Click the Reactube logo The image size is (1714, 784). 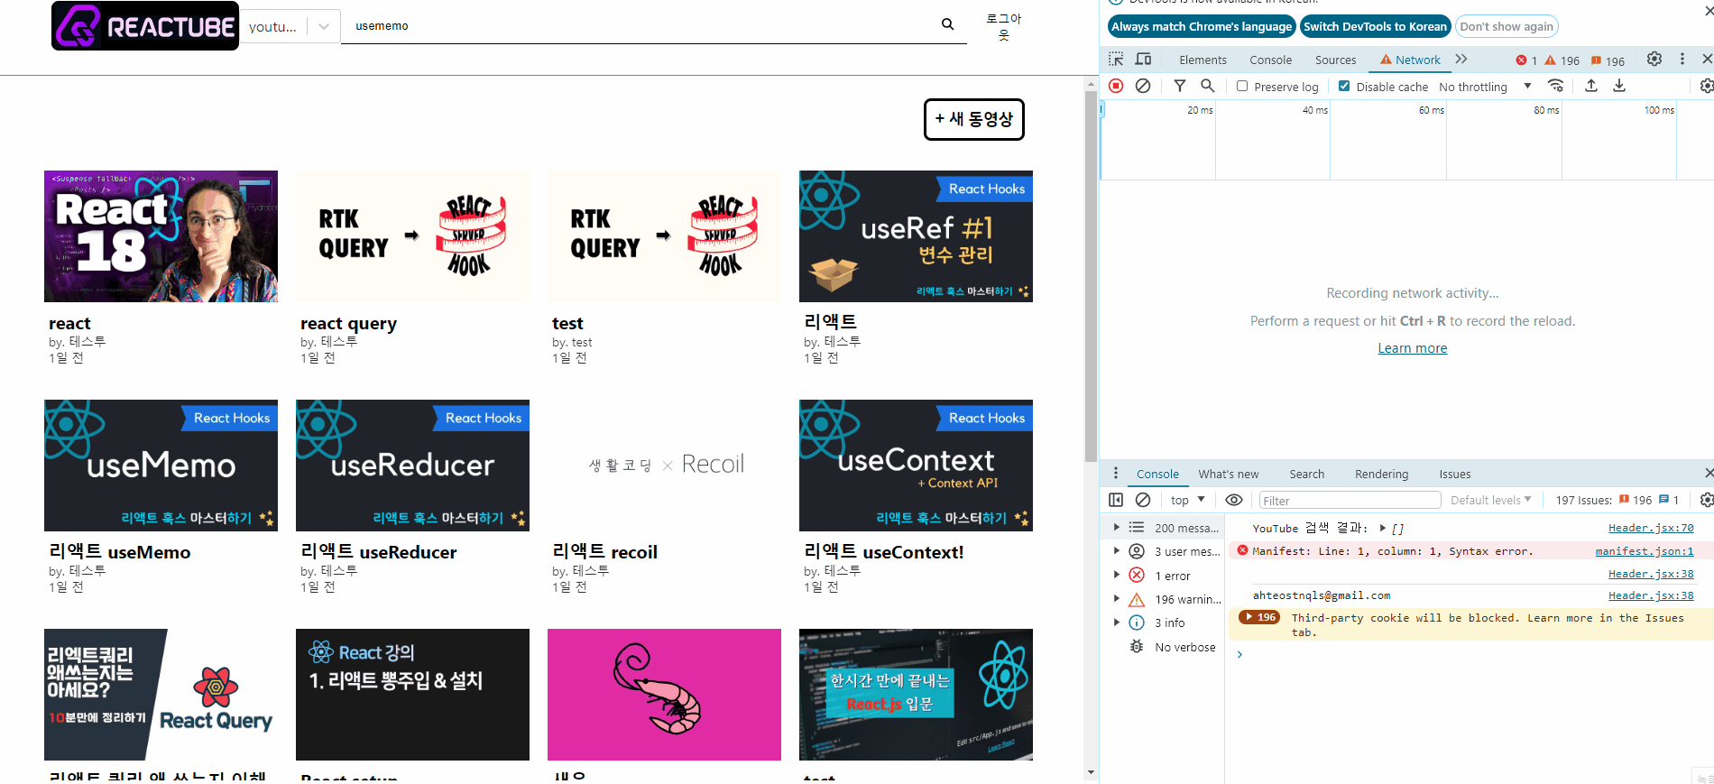click(145, 26)
